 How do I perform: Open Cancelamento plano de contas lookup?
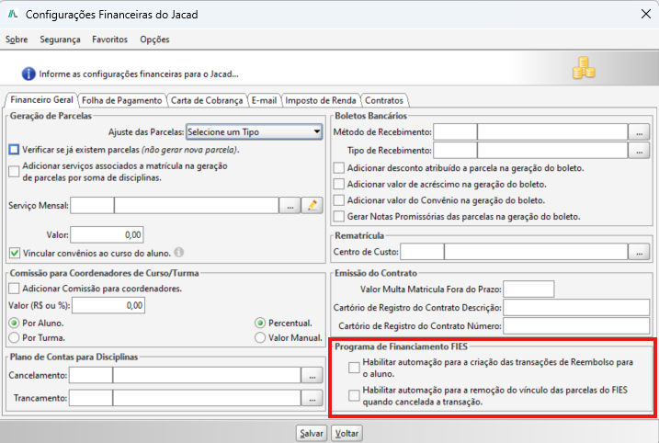coord(312,375)
